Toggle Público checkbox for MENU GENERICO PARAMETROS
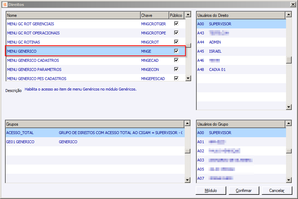Screen dimensions: 298x199 (176, 69)
